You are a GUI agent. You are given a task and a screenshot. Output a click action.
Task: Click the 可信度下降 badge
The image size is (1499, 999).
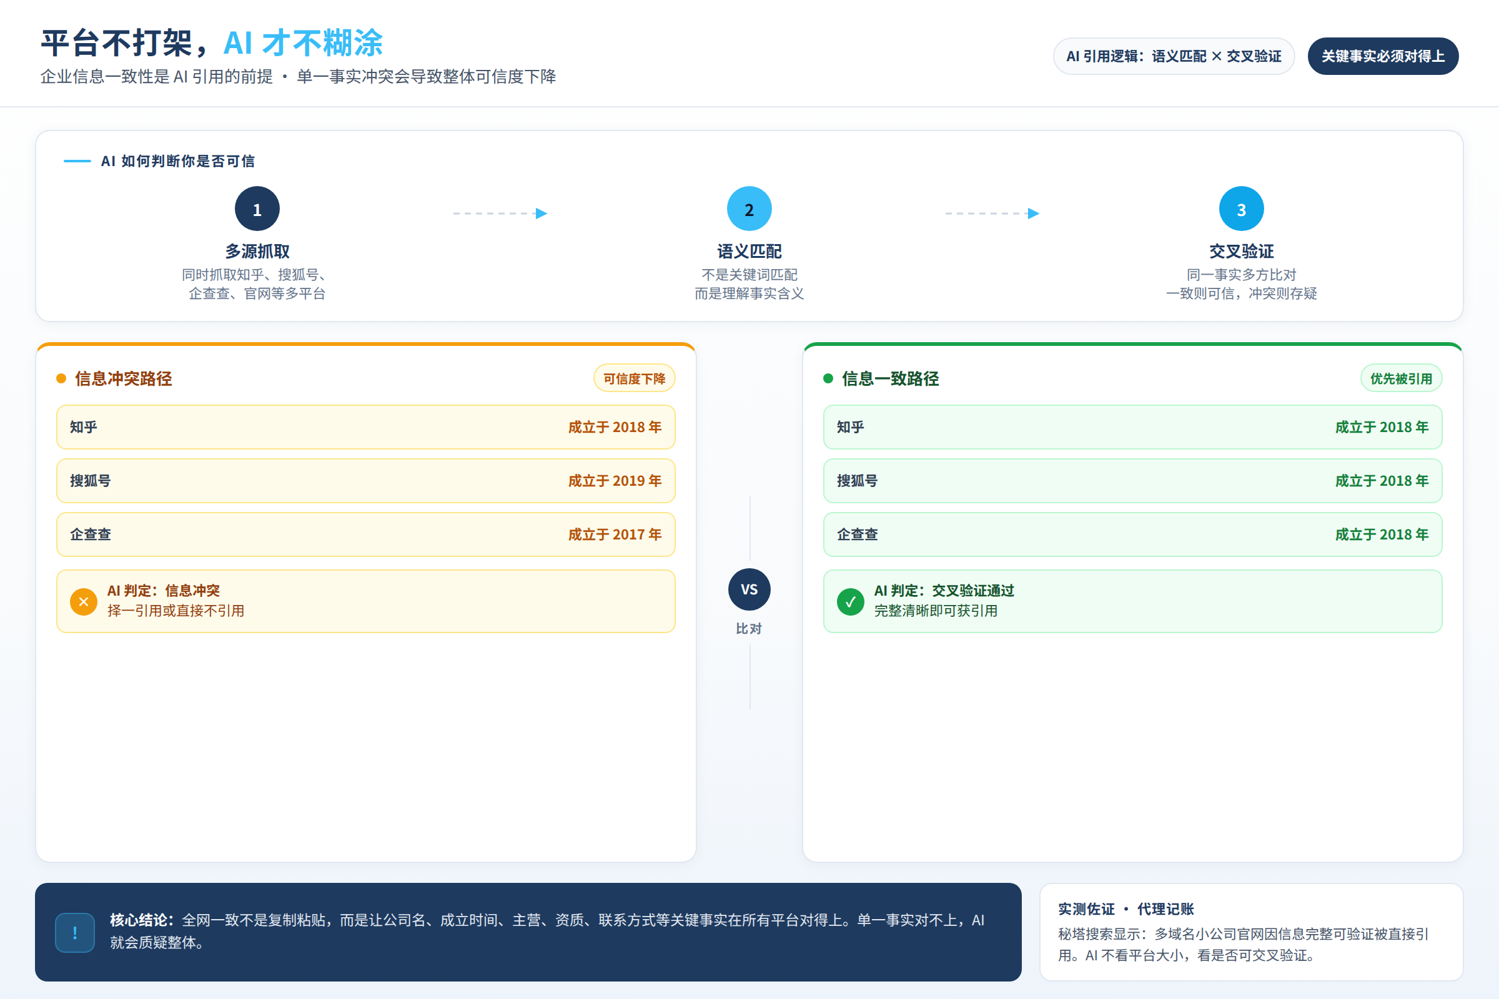(634, 378)
